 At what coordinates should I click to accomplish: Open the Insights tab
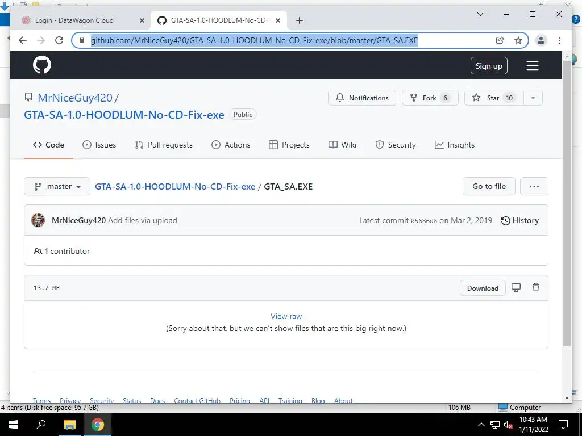click(x=455, y=145)
